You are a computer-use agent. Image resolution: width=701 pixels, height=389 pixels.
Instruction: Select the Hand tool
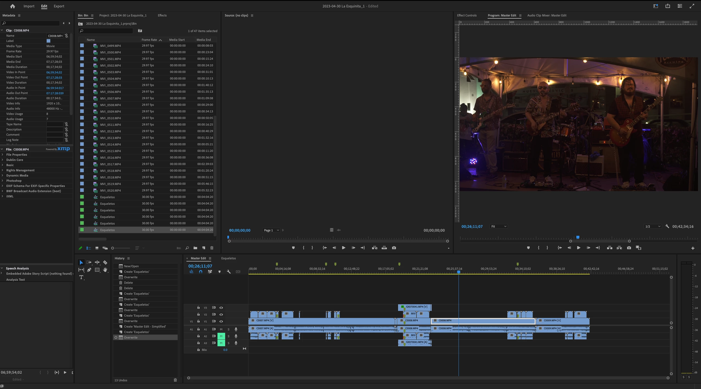pos(105,270)
